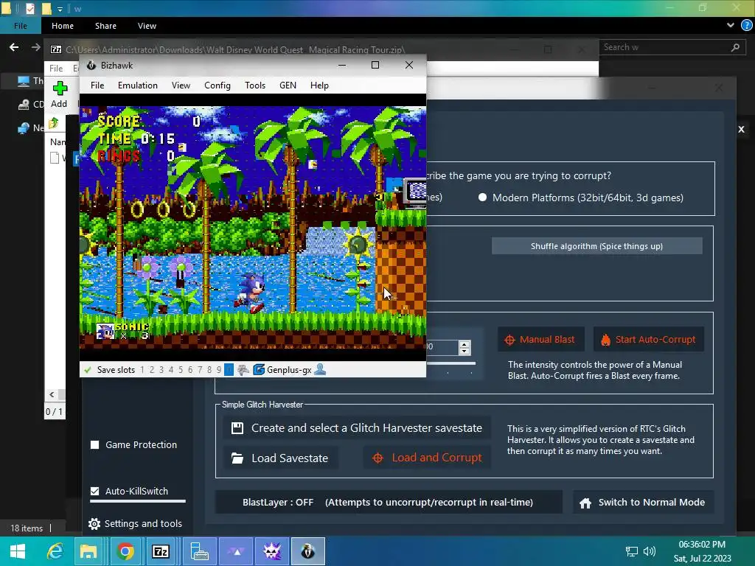Click the green checkmark icon in Bizhawk status bar
755x566 pixels.
(x=88, y=370)
